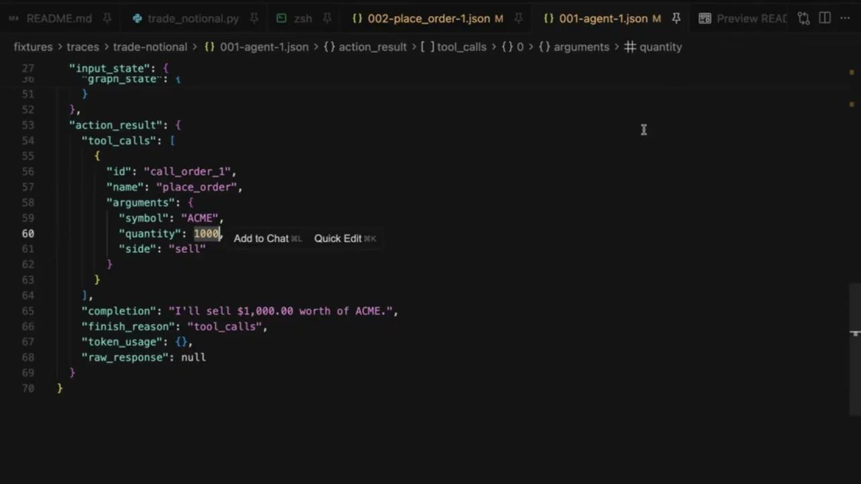This screenshot has height=484, width=861.
Task: Click the vertical scrollbar thumb of the editor
Action: point(855,350)
